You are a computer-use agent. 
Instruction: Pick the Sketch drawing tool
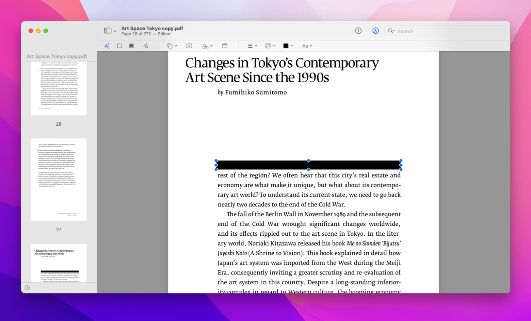click(x=146, y=46)
